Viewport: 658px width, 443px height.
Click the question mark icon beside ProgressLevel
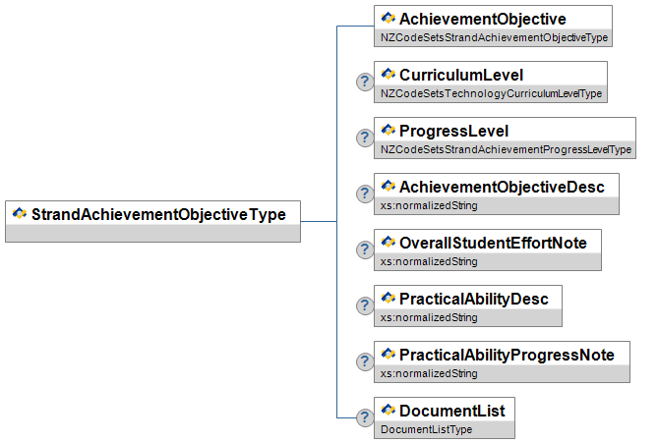point(364,138)
